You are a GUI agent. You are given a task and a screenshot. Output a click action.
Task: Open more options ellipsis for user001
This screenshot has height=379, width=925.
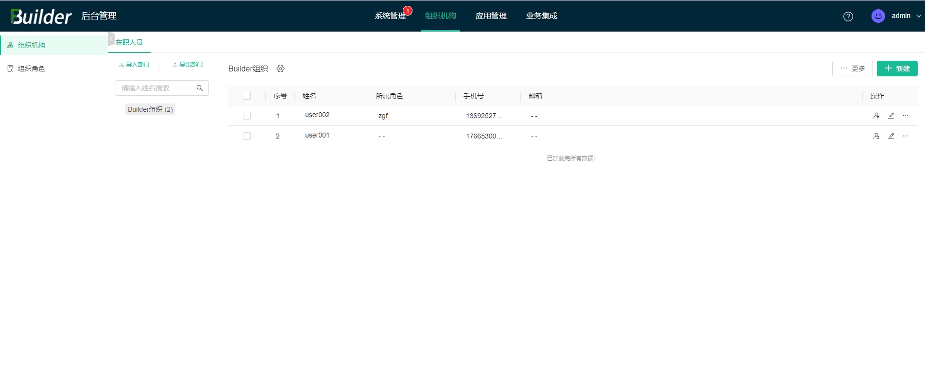coord(906,136)
